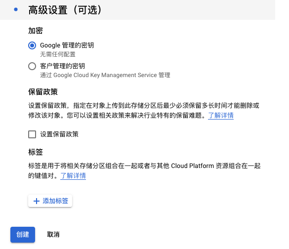The image size is (289, 249).
Task: Click the 添加标签 button text
Action: [x=55, y=201]
